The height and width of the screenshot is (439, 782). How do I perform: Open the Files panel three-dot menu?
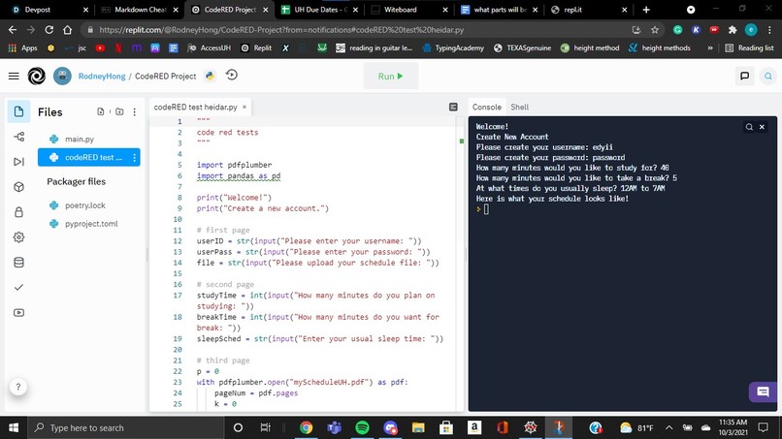134,111
